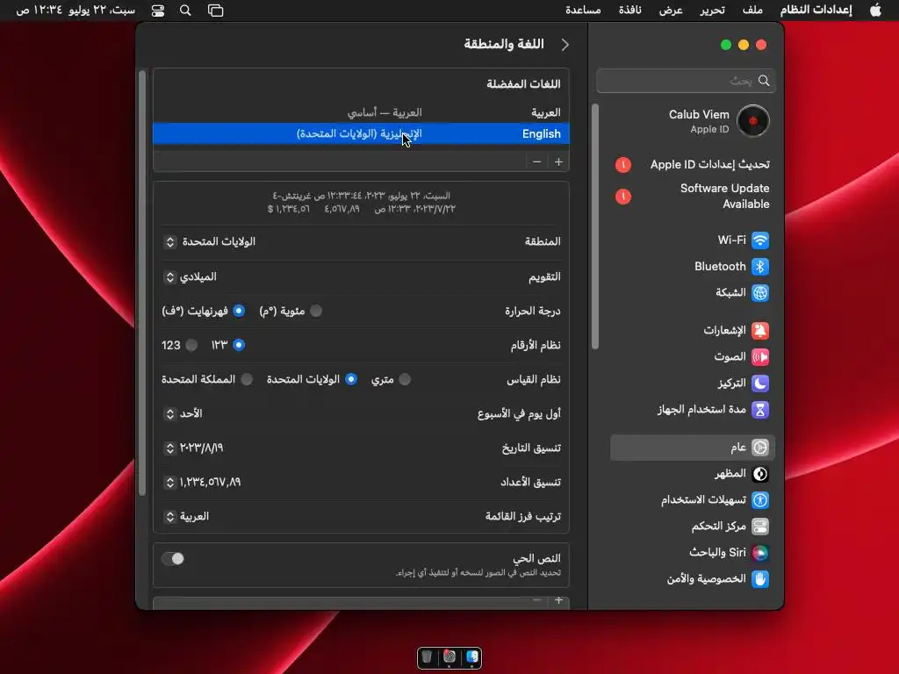Open تحديث إعدادات Apple ID link
The width and height of the screenshot is (899, 674).
tap(709, 165)
